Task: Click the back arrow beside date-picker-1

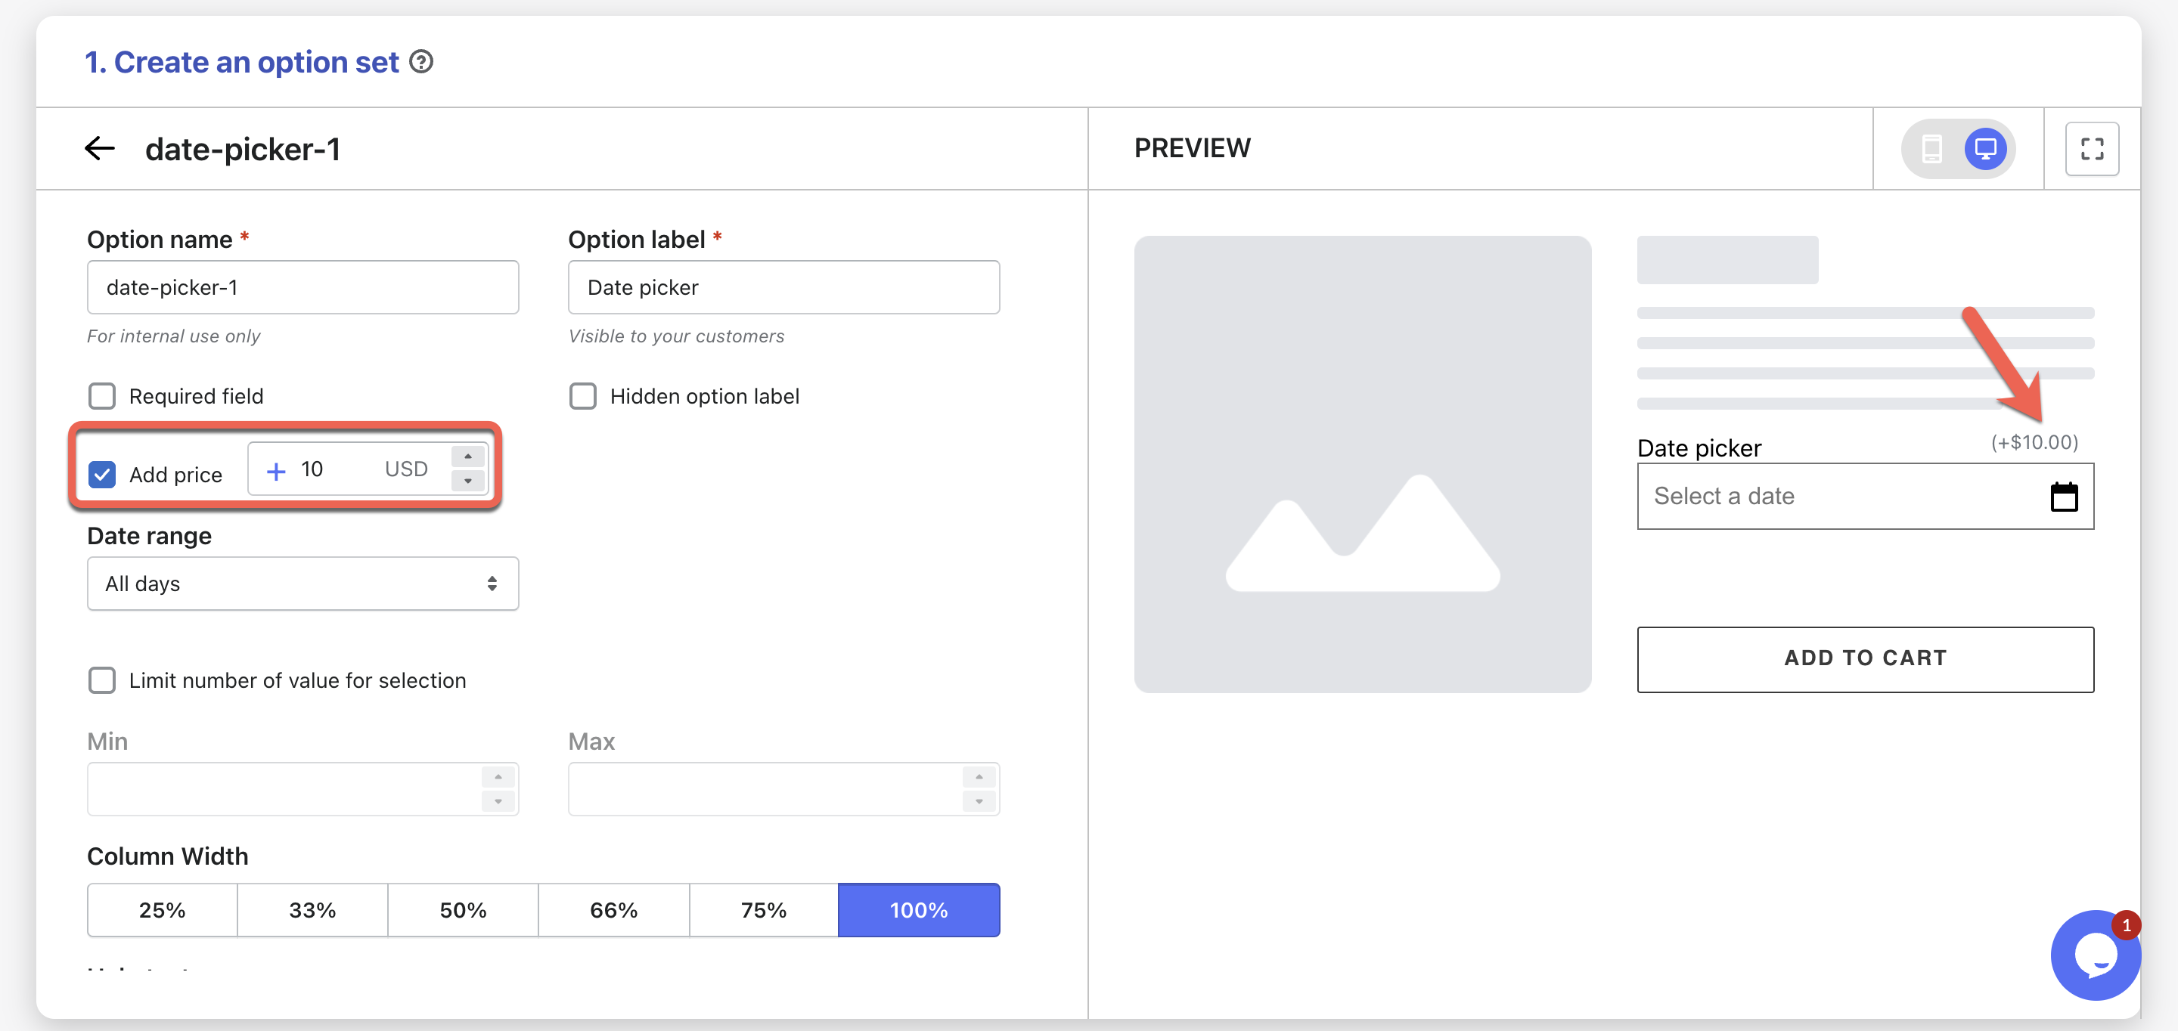Action: pyautogui.click(x=100, y=149)
